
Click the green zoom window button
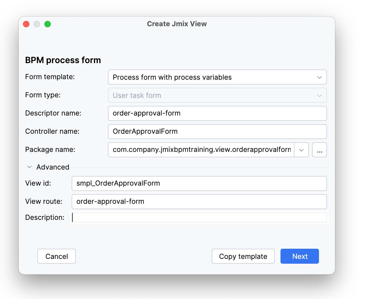click(48, 24)
